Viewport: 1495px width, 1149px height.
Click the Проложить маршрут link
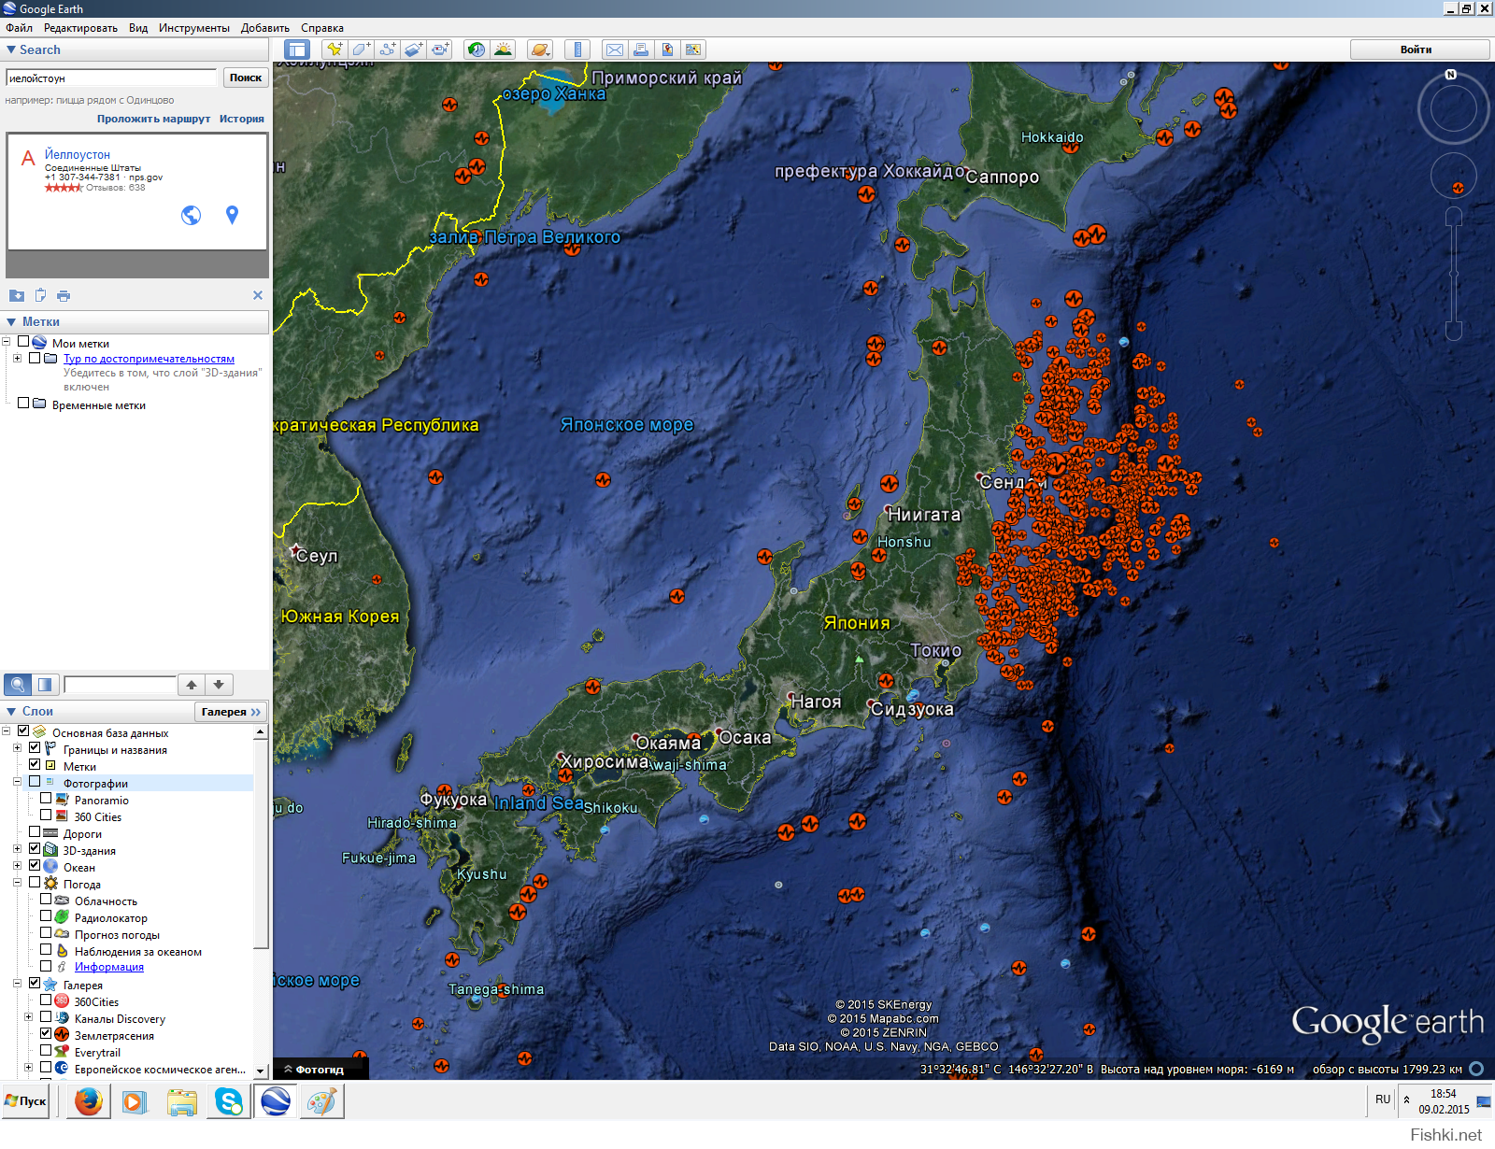pos(153,119)
